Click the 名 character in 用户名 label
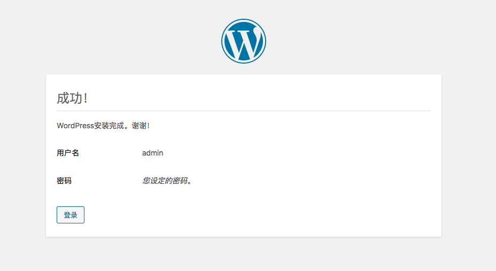The height and width of the screenshot is (271, 496). click(x=75, y=153)
